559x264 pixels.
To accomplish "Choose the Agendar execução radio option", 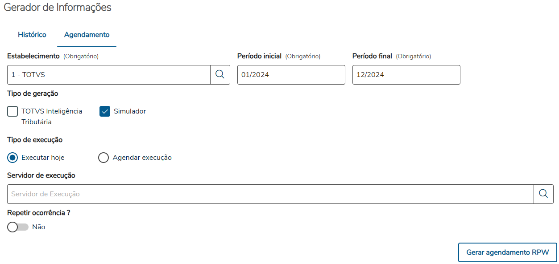I will point(104,158).
